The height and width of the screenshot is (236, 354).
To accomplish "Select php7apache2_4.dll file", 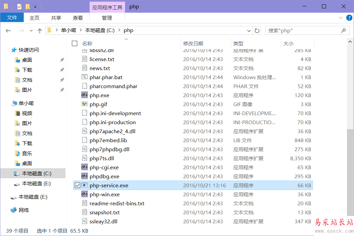I will (112, 132).
